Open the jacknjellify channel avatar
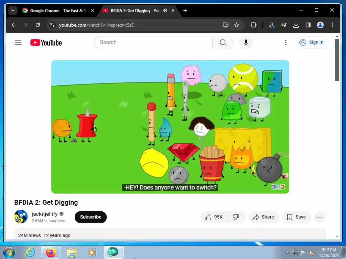Screen dimensions: 346x259 pos(21,217)
